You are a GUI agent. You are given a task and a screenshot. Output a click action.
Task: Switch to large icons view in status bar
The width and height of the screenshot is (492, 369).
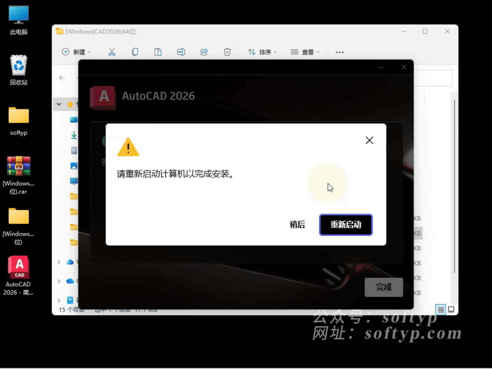pos(451,309)
